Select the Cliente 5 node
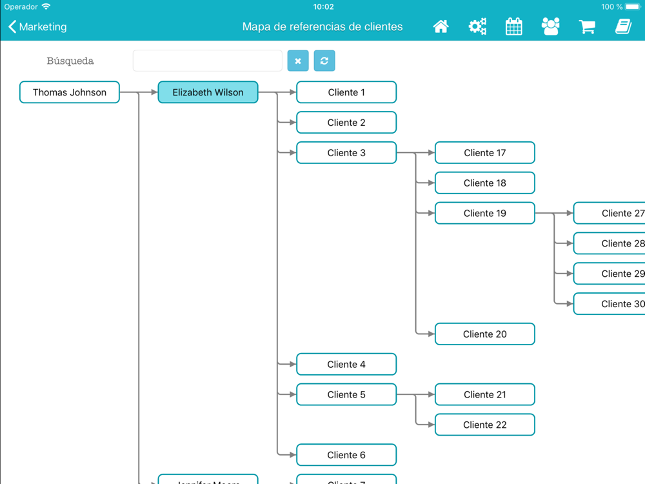645x484 pixels. (x=346, y=395)
